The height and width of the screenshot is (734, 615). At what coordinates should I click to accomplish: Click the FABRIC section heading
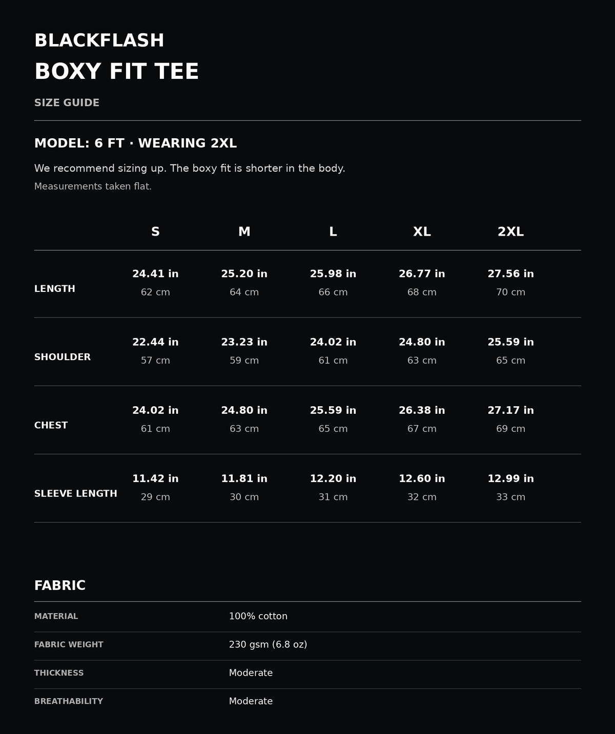coord(60,586)
